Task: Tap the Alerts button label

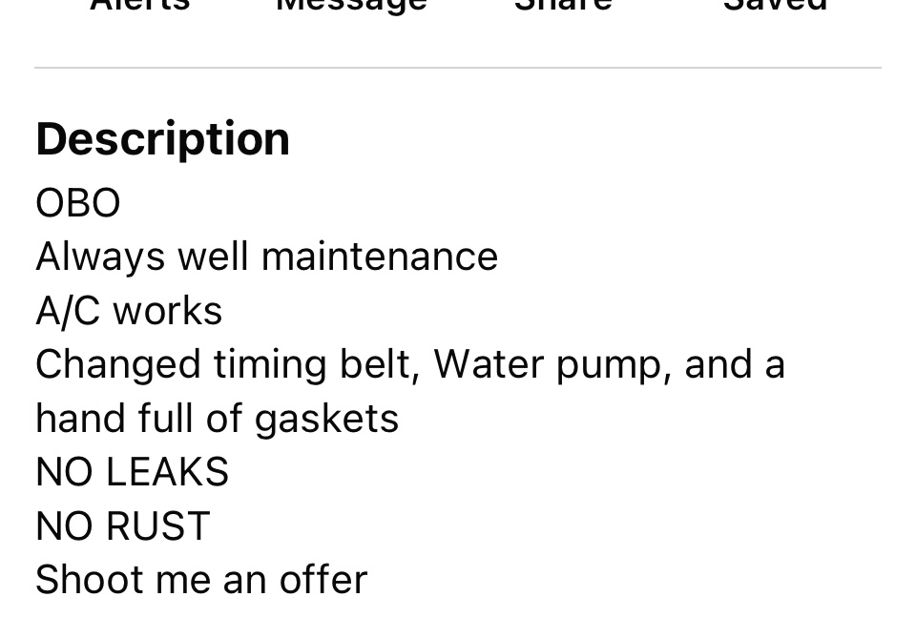Action: click(x=139, y=5)
